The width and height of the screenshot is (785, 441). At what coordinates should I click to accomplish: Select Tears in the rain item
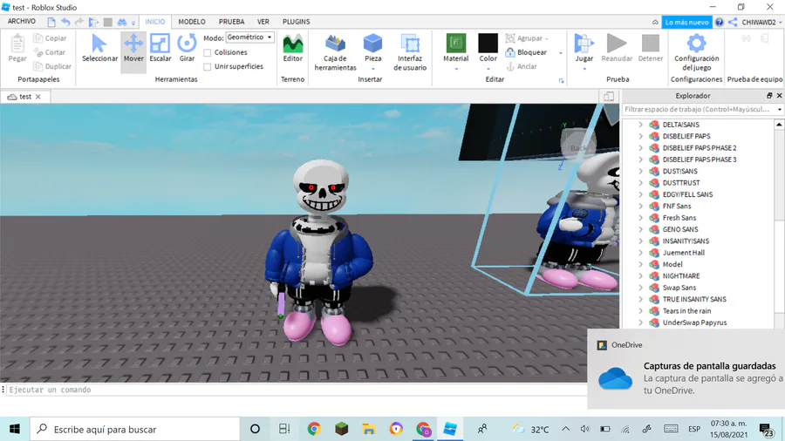click(x=687, y=310)
